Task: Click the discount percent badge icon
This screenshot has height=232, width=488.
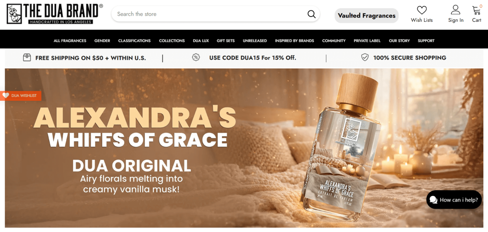Action: pos(196,58)
